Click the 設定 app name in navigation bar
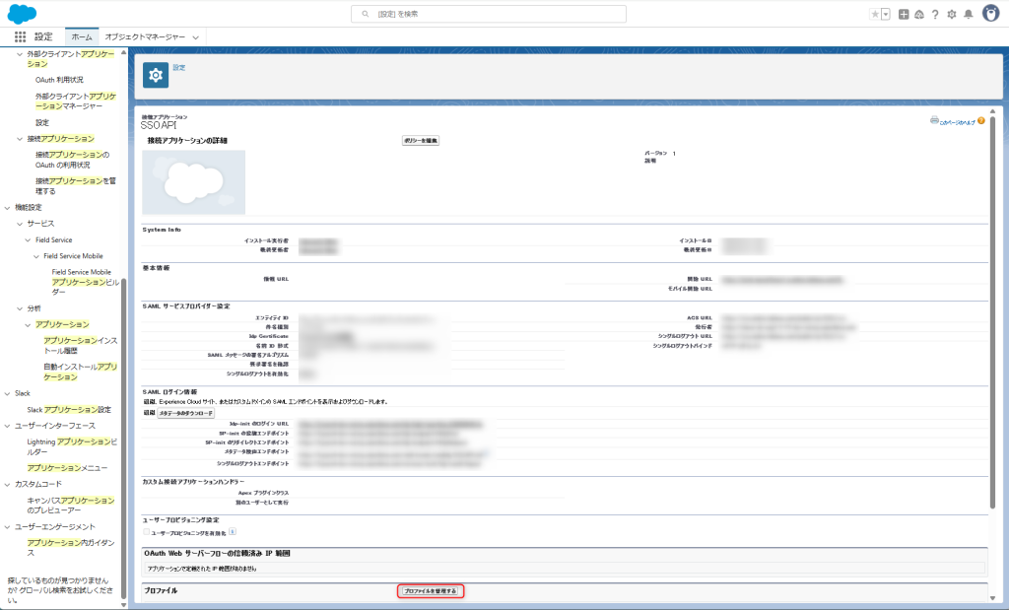1009x610 pixels. pyautogui.click(x=43, y=36)
